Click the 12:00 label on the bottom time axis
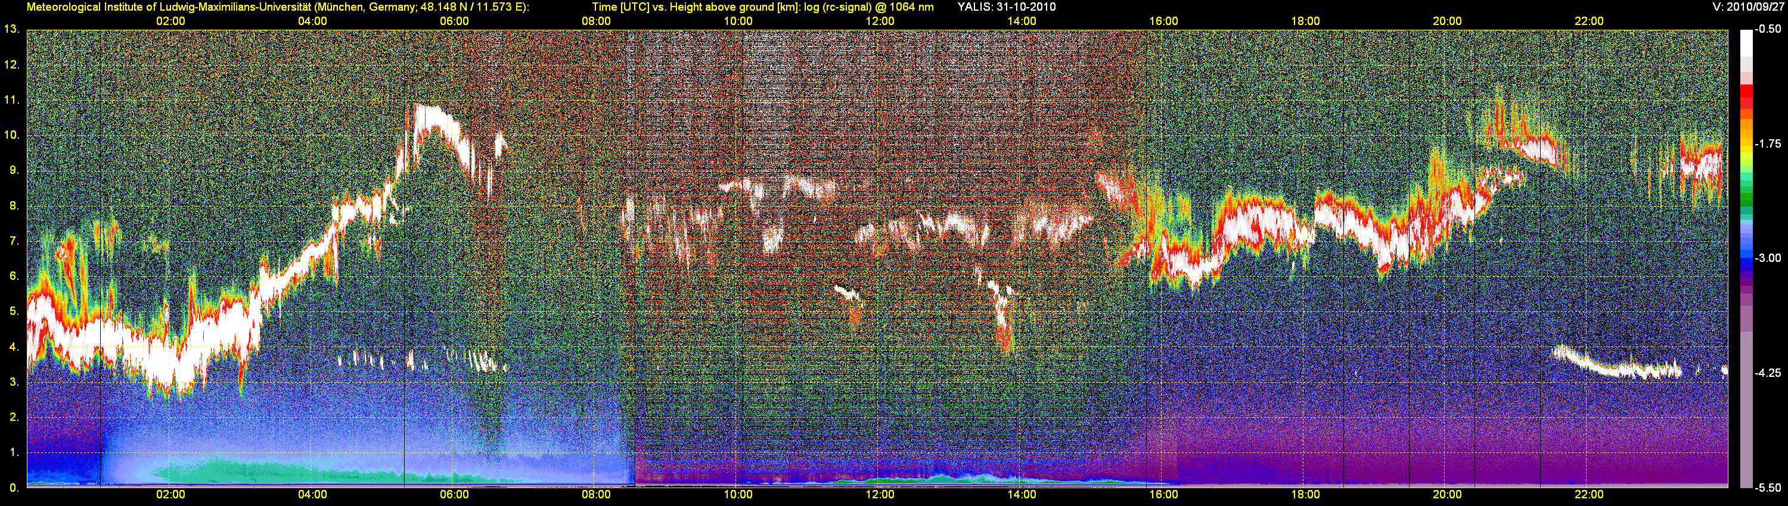Viewport: 1788px width, 506px height. click(880, 495)
